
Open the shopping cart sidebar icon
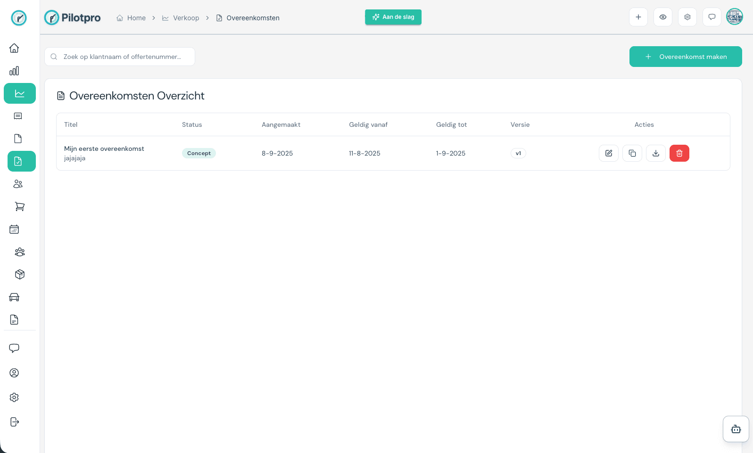(x=19, y=206)
